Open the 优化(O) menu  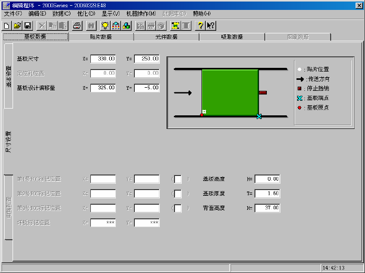86,14
